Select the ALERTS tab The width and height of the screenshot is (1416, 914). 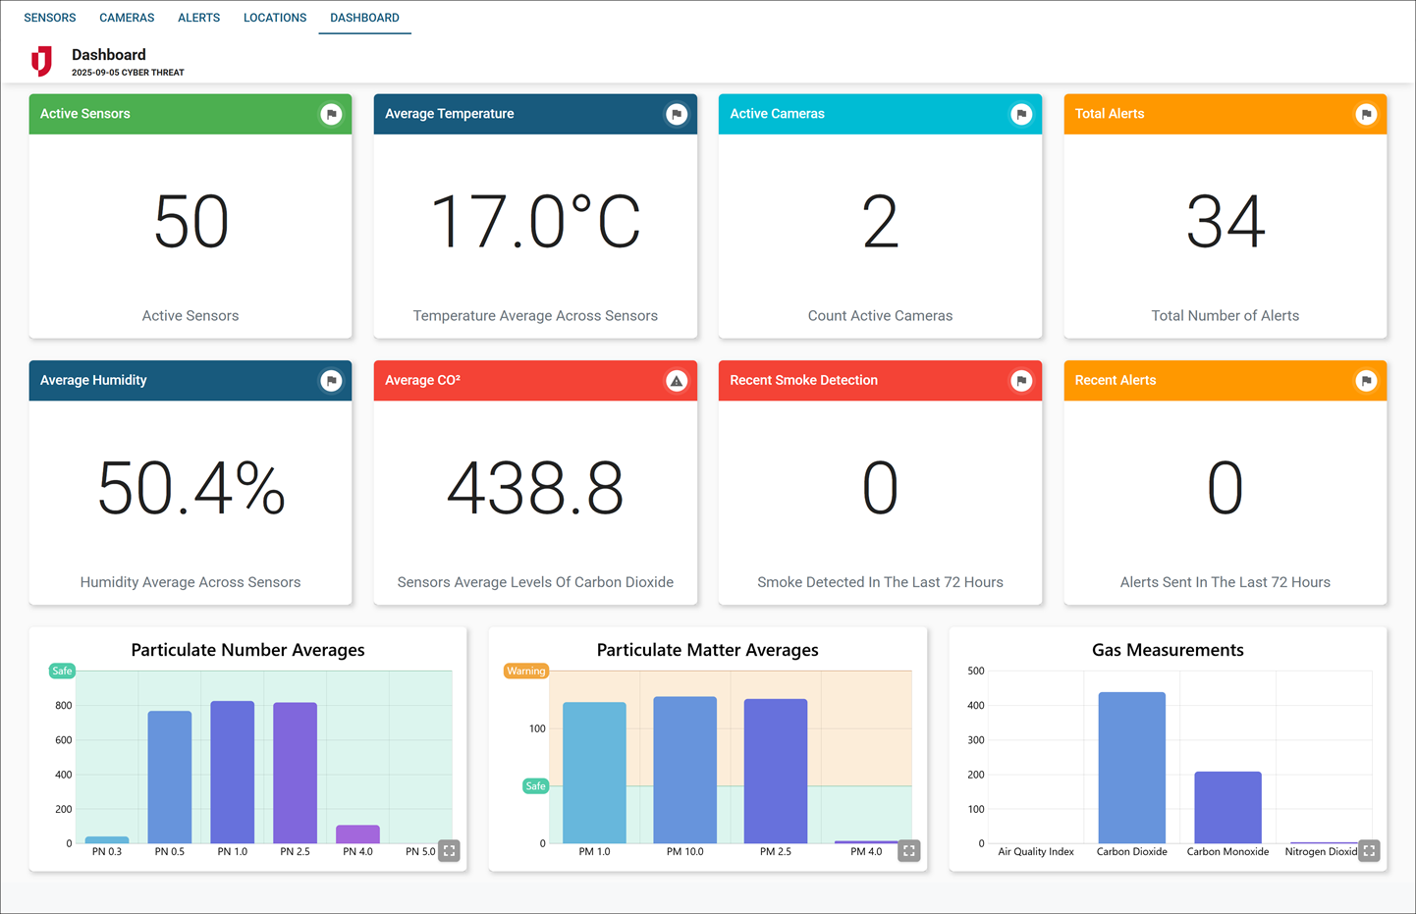point(198,17)
